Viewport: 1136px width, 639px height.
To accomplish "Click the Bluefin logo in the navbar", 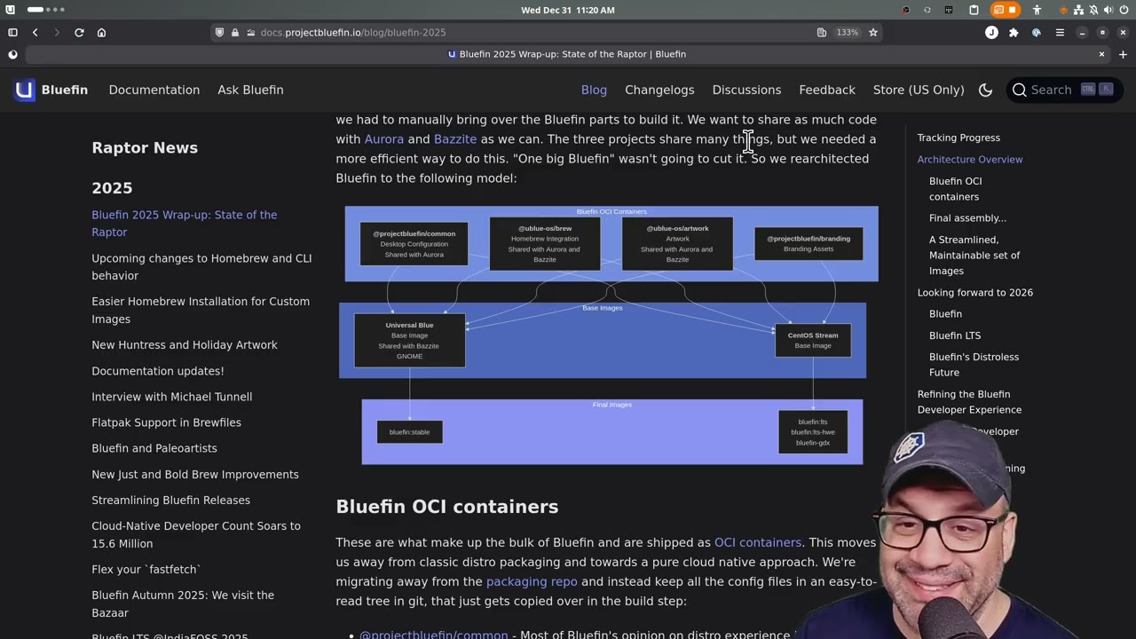I will [x=51, y=90].
